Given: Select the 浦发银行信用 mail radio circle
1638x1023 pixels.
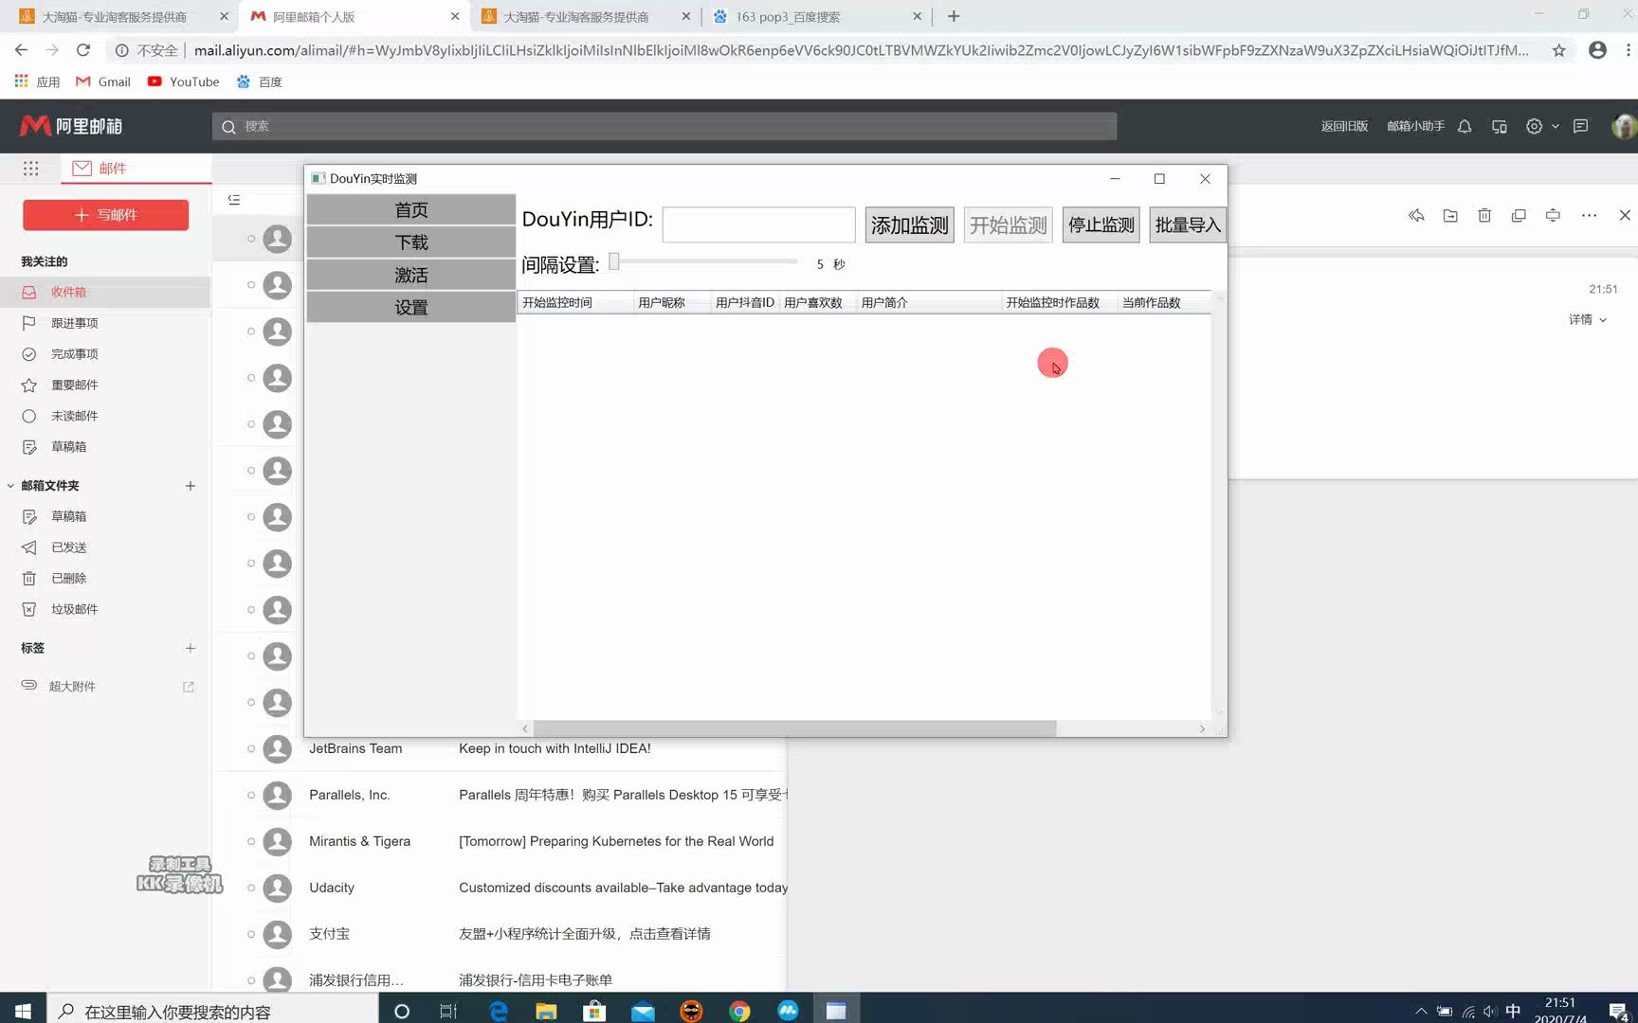Looking at the screenshot, I should (251, 980).
